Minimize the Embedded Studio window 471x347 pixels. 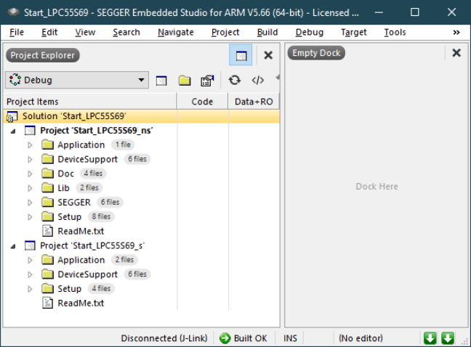click(x=379, y=12)
